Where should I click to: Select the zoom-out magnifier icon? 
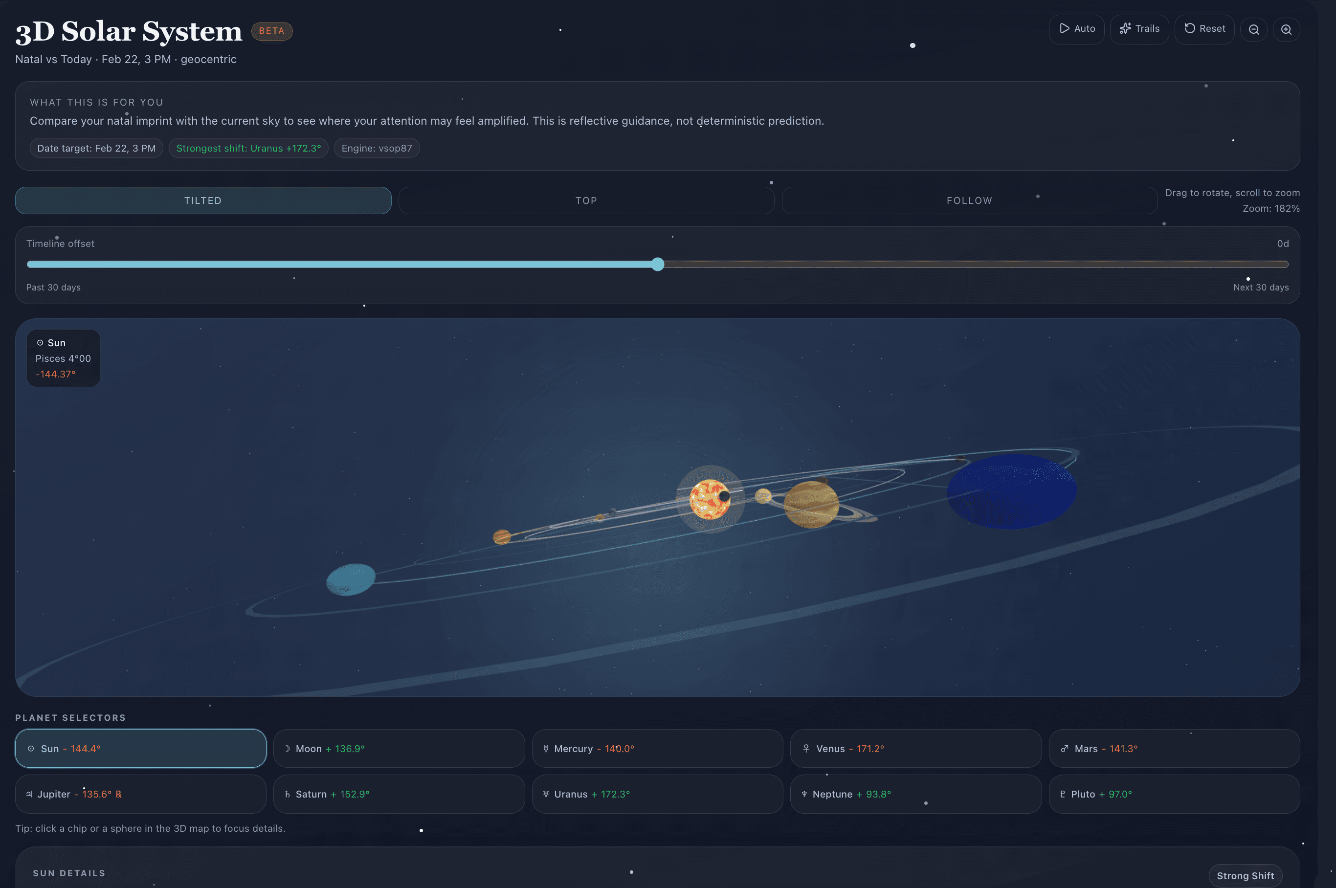(x=1254, y=29)
